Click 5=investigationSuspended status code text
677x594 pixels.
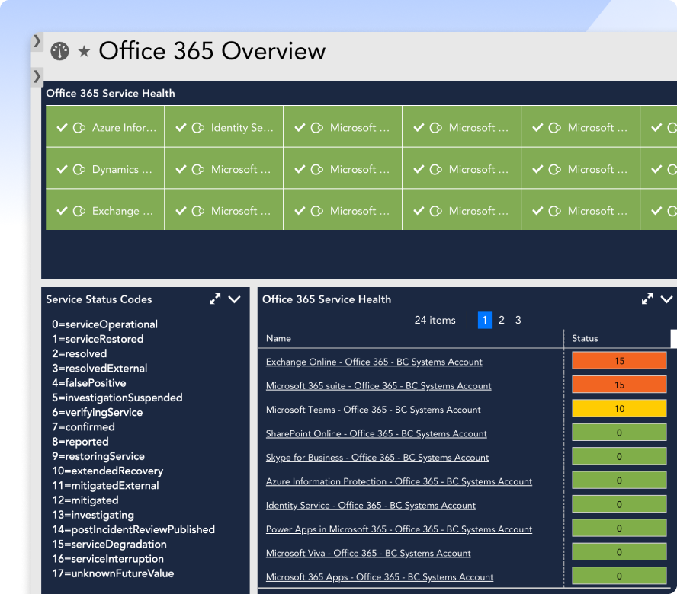click(117, 398)
